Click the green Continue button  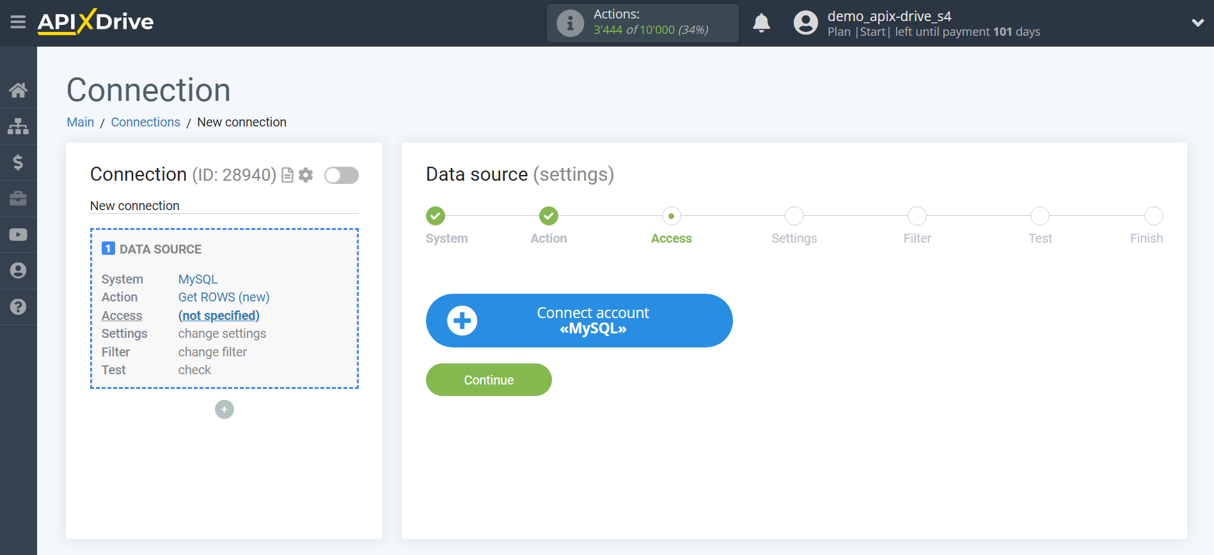coord(489,380)
